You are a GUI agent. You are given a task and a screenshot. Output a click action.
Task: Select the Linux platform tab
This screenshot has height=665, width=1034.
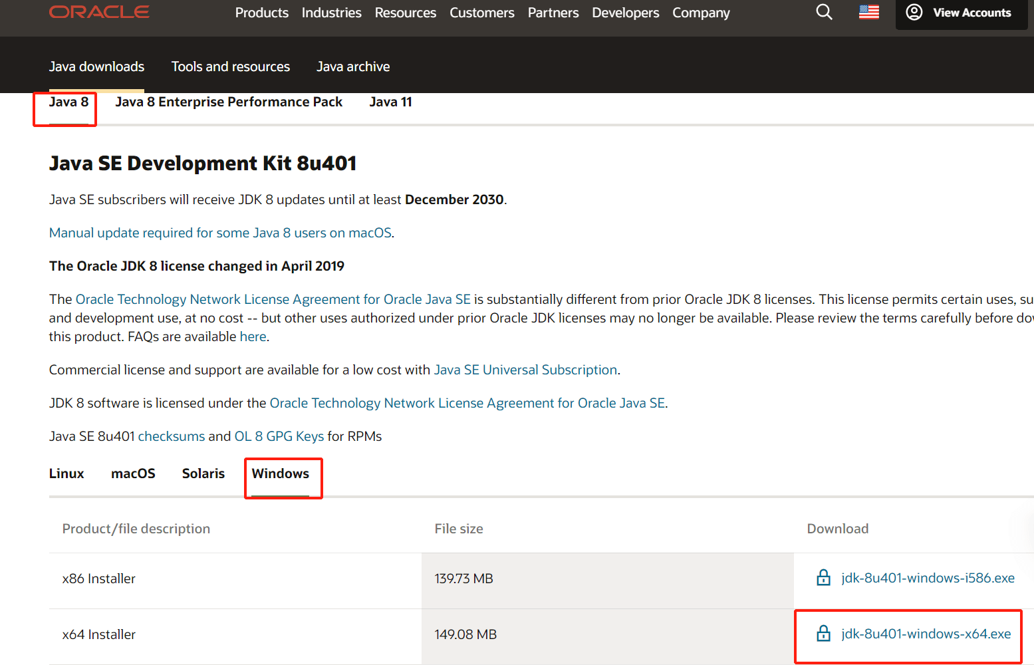click(x=66, y=473)
